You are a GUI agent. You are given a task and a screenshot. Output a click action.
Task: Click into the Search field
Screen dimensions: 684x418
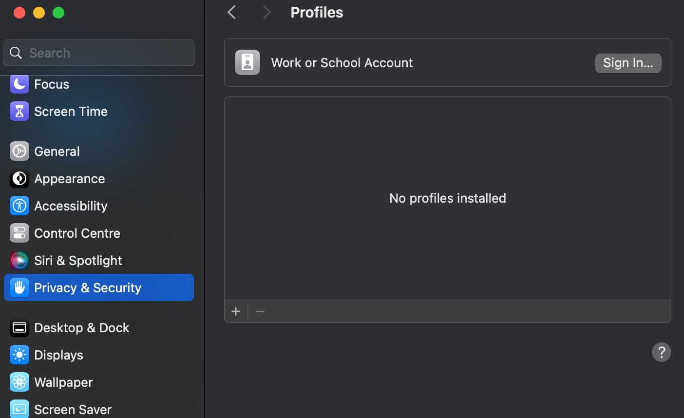(x=99, y=53)
